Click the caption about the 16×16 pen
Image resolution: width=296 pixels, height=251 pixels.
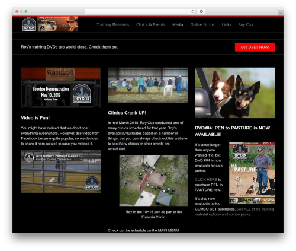click(x=154, y=214)
